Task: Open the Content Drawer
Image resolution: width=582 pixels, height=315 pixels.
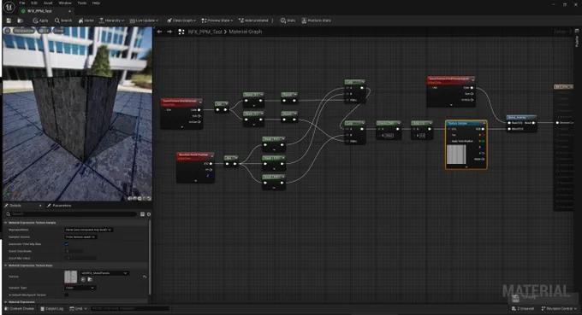Action: (x=20, y=308)
